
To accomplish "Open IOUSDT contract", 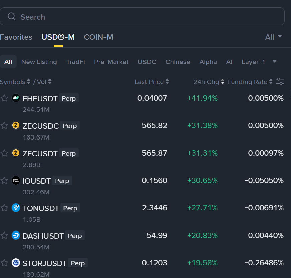I will [36, 181].
